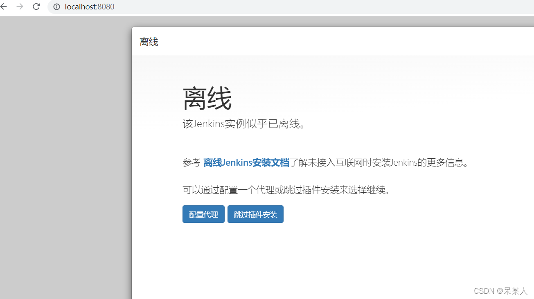
Task: Open the 离线Jenkins安装文档 link
Action: [246, 162]
